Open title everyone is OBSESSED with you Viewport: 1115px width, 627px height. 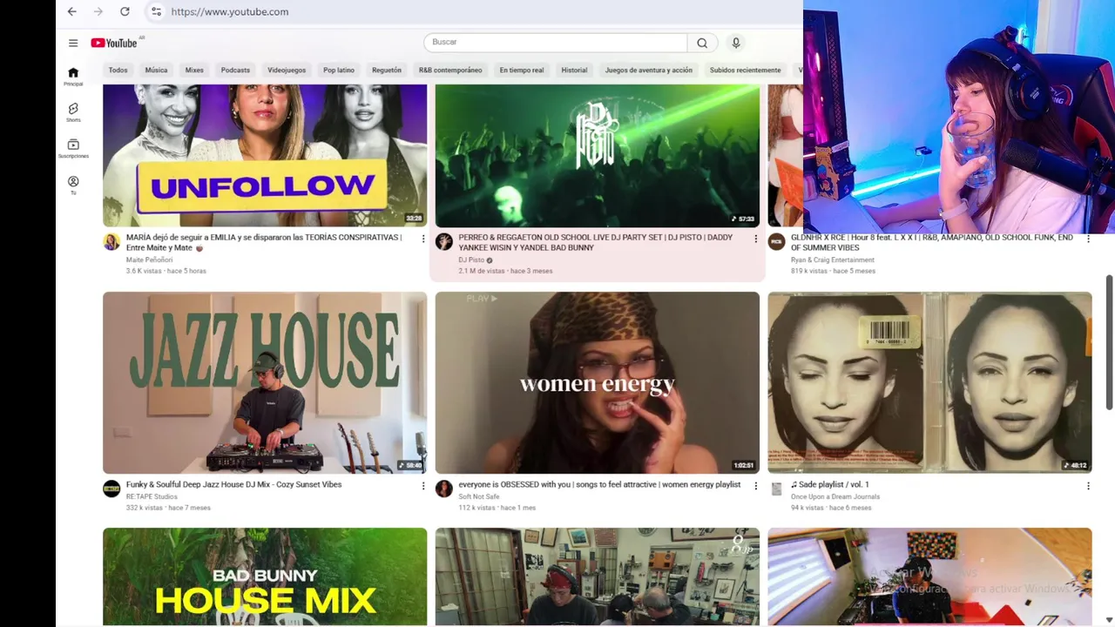(x=600, y=484)
